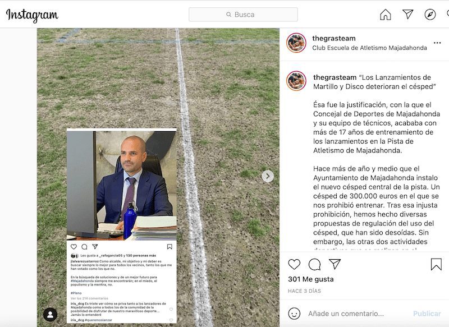
Task: Open comment speech bubble icon
Action: 314,264
